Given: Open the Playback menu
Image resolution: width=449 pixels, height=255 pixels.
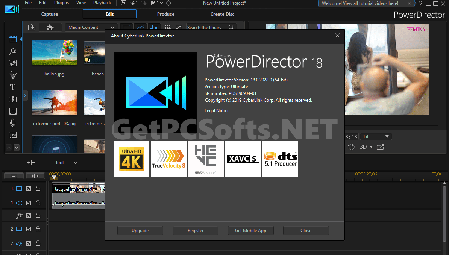Looking at the screenshot, I should [102, 3].
